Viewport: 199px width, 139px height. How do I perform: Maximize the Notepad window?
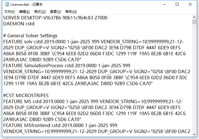177,4
